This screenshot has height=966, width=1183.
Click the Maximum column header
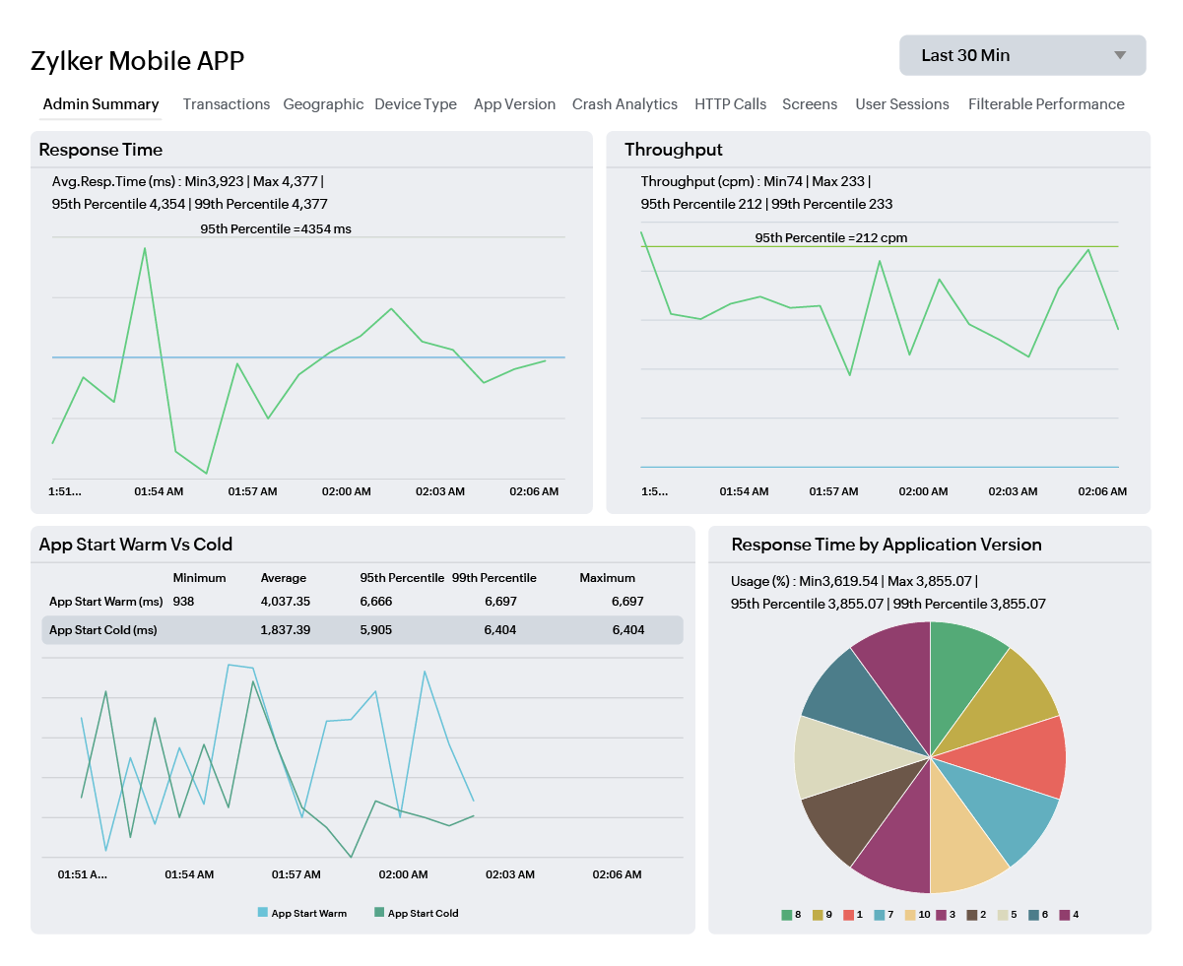point(608,578)
